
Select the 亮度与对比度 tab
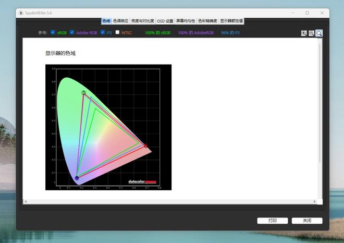[142, 21]
